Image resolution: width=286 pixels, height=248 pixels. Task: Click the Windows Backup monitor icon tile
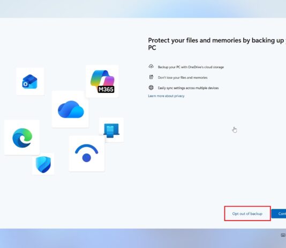(x=111, y=130)
